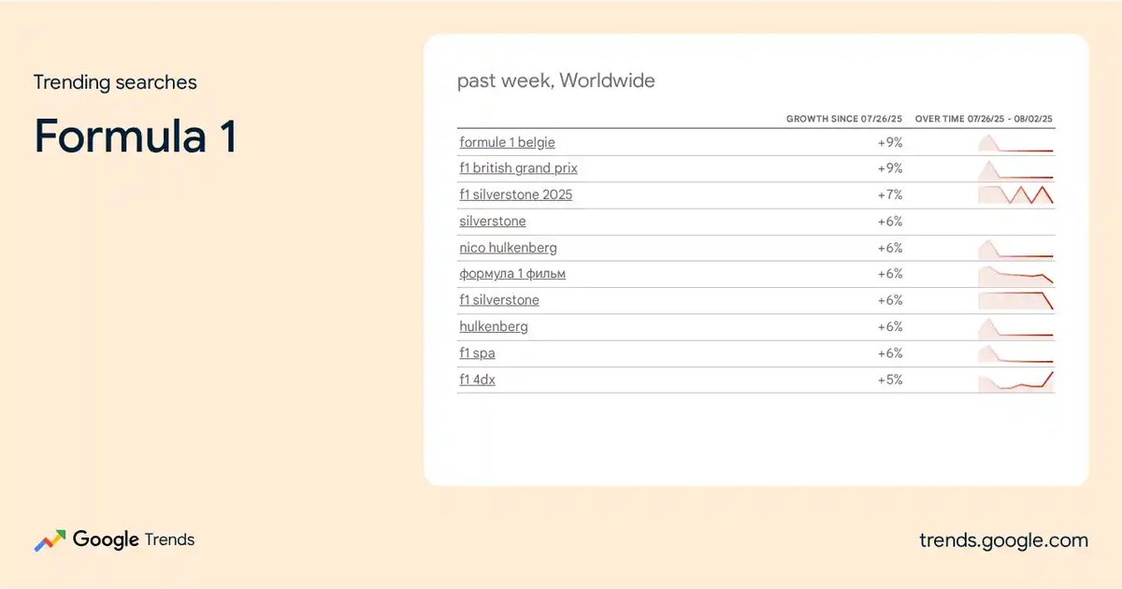View sparkline chart for 'f1 british grand prix'

[x=1015, y=169]
